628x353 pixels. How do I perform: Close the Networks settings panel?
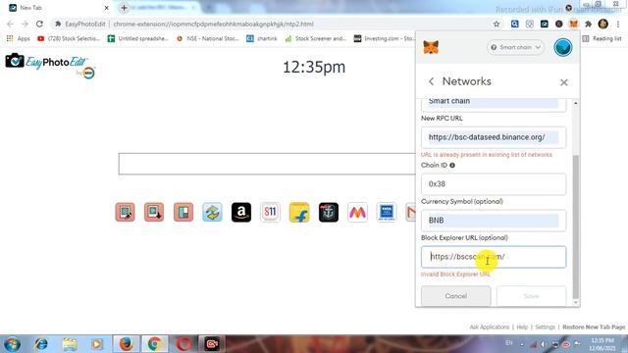pyautogui.click(x=564, y=82)
